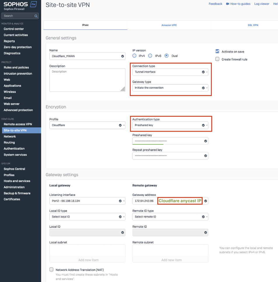The height and width of the screenshot is (282, 278).
Task: Click check icon beside Gateway address field
Action: (x=205, y=201)
